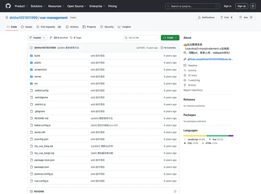The image size is (261, 194).
Task: Open the Product menu
Action: [x=21, y=6]
